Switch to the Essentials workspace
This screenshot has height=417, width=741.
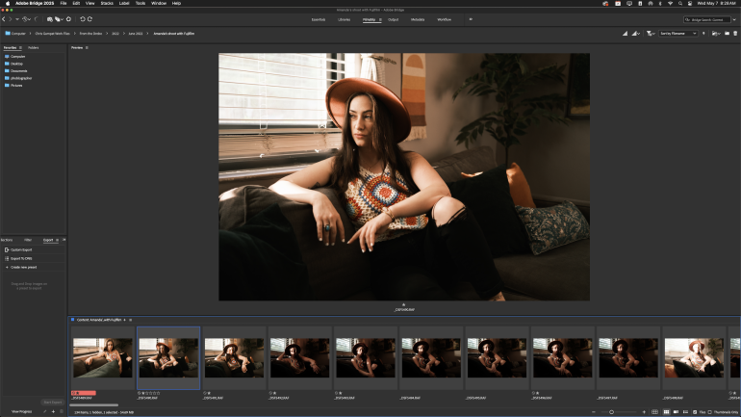(318, 19)
